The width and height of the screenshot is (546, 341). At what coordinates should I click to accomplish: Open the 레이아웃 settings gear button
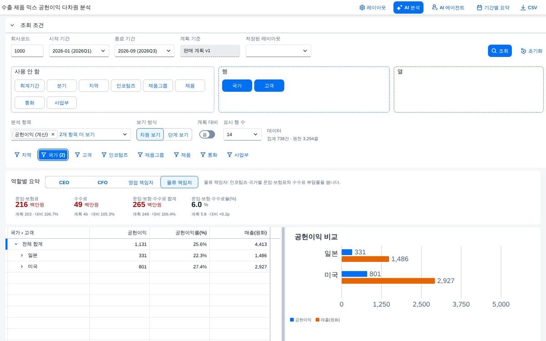372,8
